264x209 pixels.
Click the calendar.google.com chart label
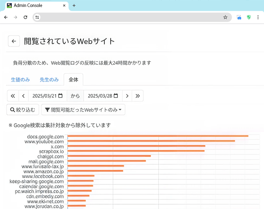click(41, 187)
